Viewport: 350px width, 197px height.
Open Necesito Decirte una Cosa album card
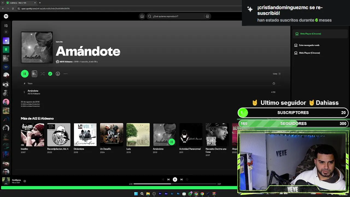217,140
